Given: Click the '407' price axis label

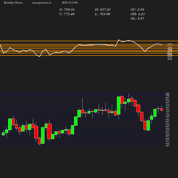Looking at the screenshot, I should point(168,146).
